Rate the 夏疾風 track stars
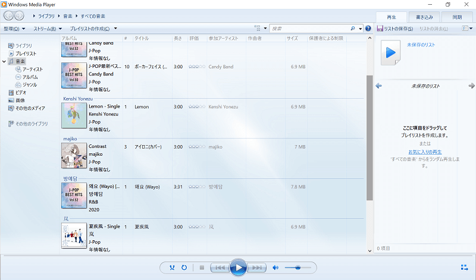The height and width of the screenshot is (280, 476). [197, 227]
